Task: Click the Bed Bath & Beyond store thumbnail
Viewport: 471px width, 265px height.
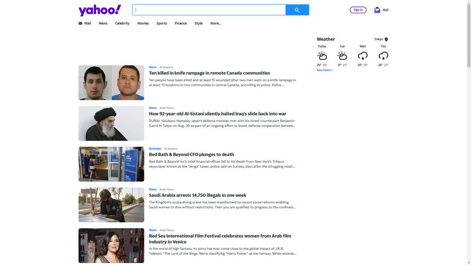Action: click(111, 164)
